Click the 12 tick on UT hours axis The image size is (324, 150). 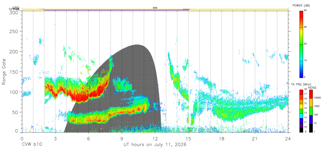click(x=155, y=138)
